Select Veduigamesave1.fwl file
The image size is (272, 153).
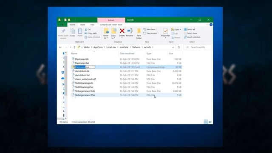tap(85, 95)
